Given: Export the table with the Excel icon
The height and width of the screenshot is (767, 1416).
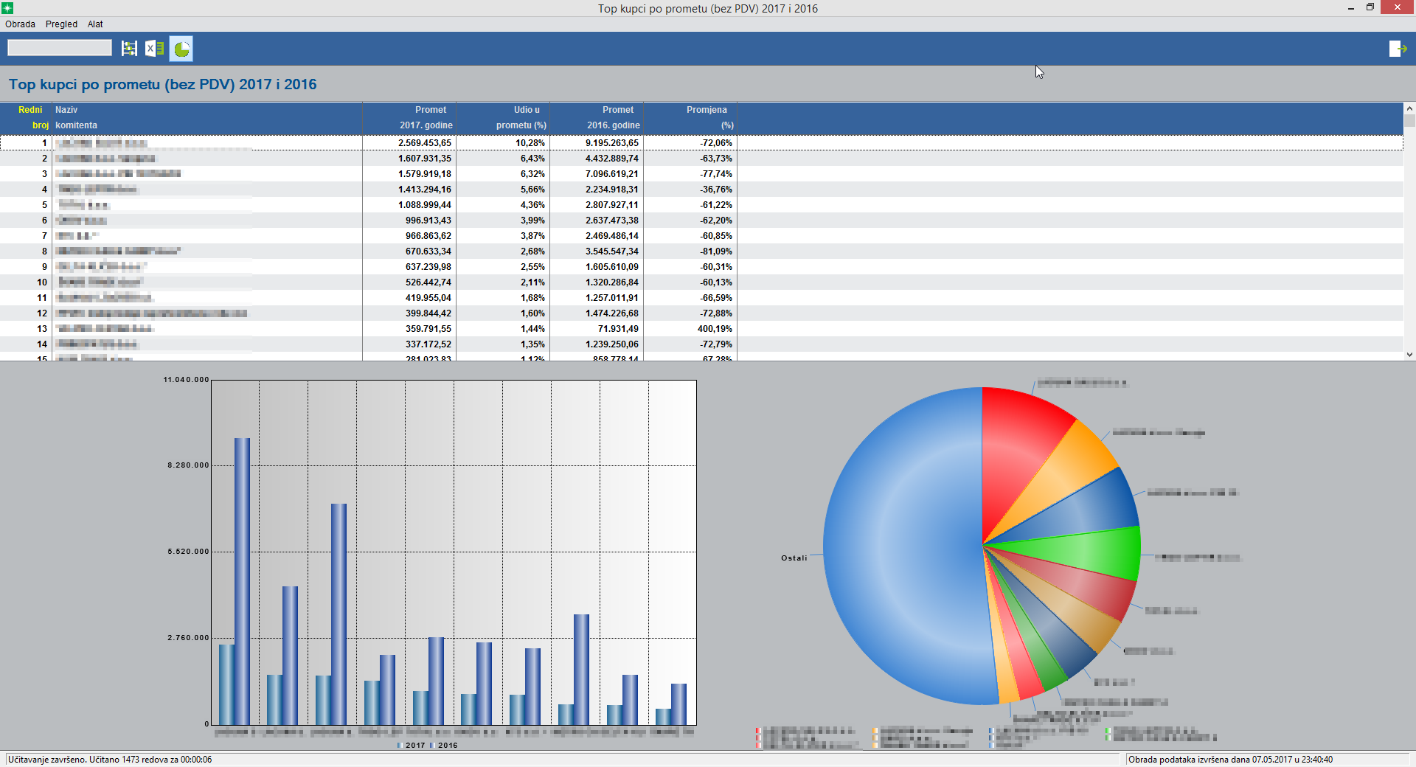Looking at the screenshot, I should [154, 49].
